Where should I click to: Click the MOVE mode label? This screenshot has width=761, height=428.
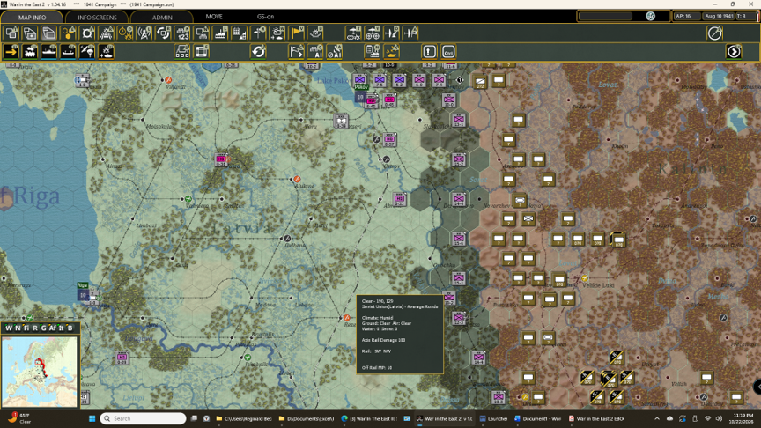pos(214,17)
